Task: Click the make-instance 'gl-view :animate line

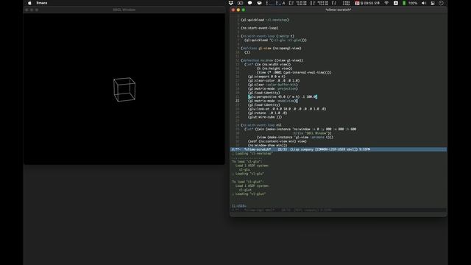Action: point(295,138)
